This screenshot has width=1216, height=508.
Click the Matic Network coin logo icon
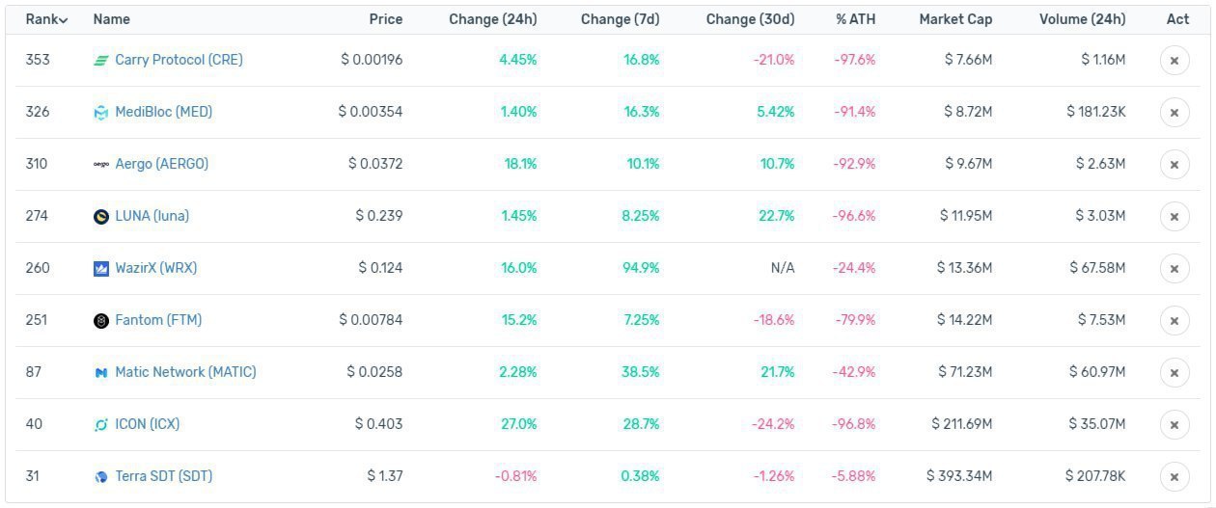(x=101, y=373)
